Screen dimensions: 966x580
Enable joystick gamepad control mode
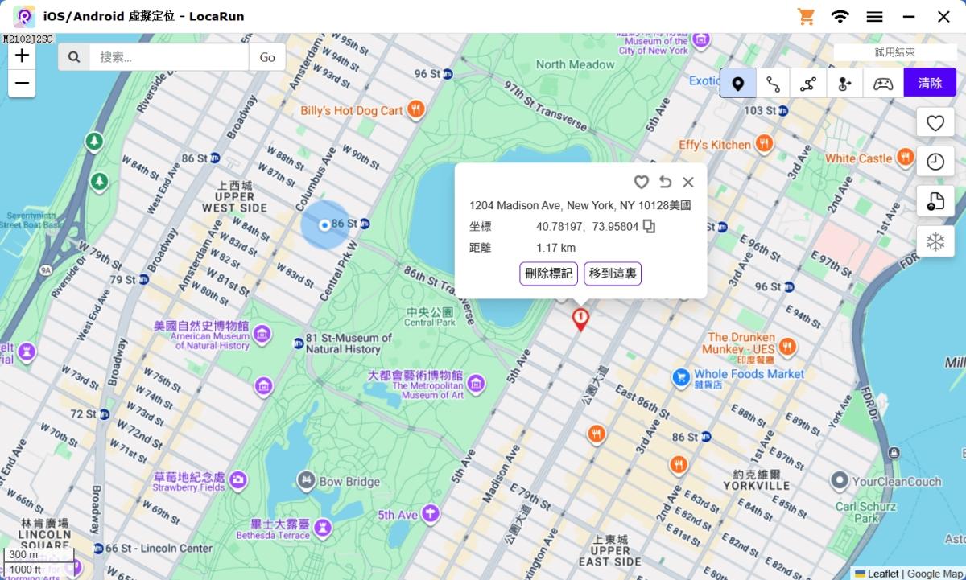(883, 83)
